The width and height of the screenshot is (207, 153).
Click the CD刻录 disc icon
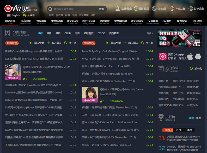pos(154,9)
